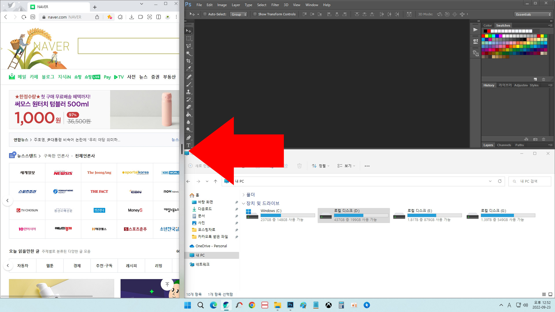
Task: Open the Group dropdown in options bar
Action: point(238,14)
